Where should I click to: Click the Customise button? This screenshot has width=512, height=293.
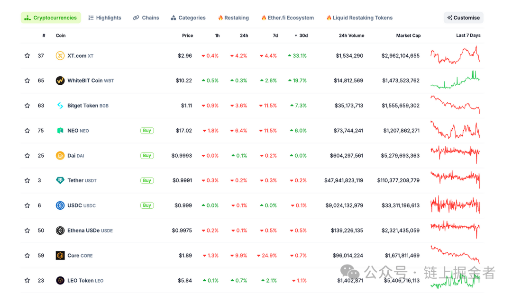[463, 18]
